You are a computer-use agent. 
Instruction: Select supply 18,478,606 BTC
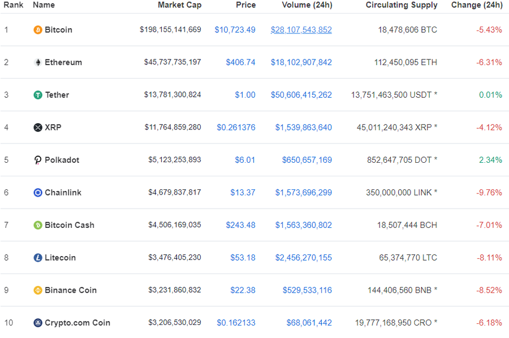(x=408, y=30)
